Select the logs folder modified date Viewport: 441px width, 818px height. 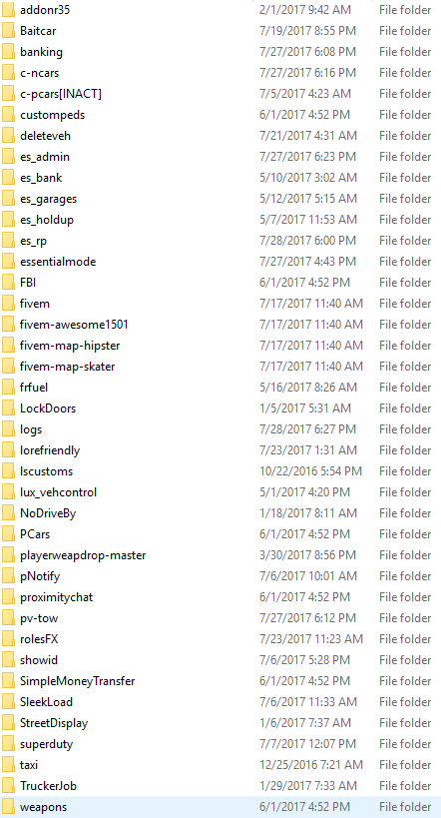click(x=307, y=429)
